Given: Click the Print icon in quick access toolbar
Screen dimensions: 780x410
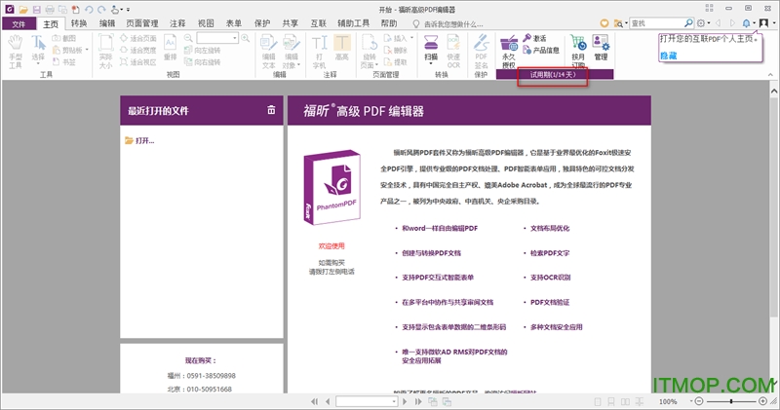Looking at the screenshot, I should (x=50, y=10).
